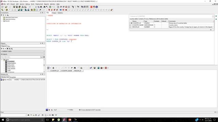
Task: Open the Windows Start menu
Action: 3,120
